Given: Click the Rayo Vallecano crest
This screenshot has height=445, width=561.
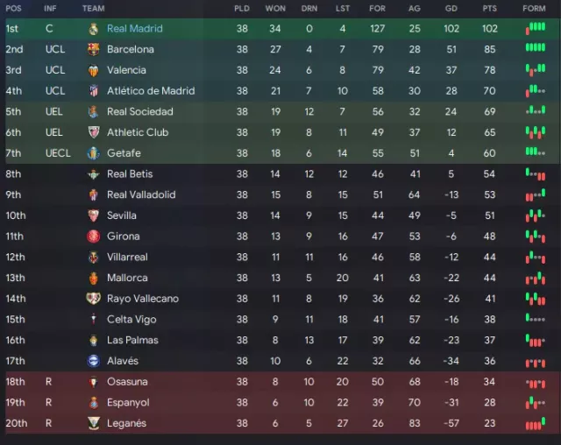Looking at the screenshot, I should coord(94,299).
